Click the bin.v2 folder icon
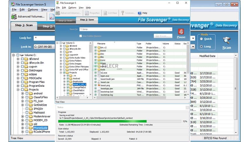 point(99,48)
